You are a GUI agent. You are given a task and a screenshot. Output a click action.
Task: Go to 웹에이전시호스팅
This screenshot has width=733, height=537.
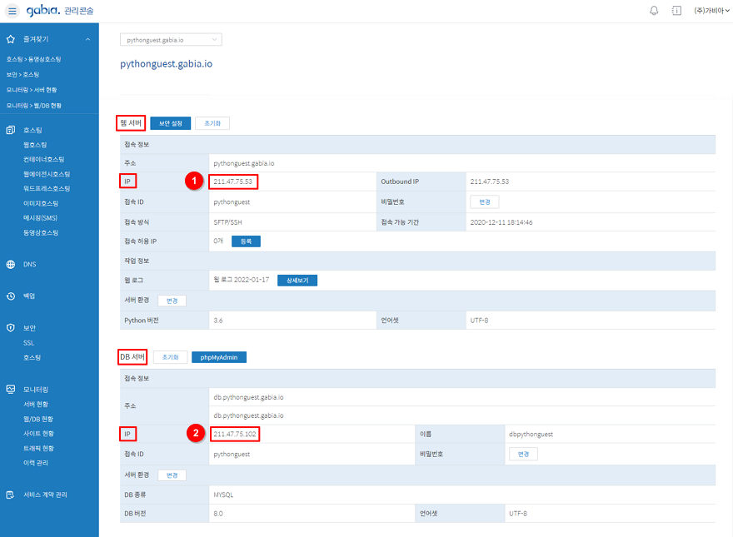click(47, 174)
